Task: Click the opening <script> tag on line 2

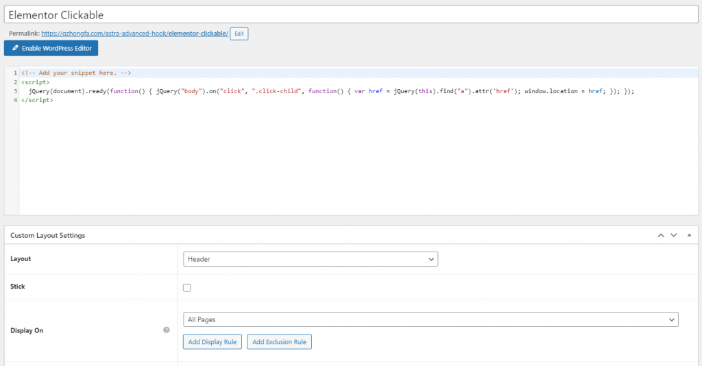Action: point(36,82)
